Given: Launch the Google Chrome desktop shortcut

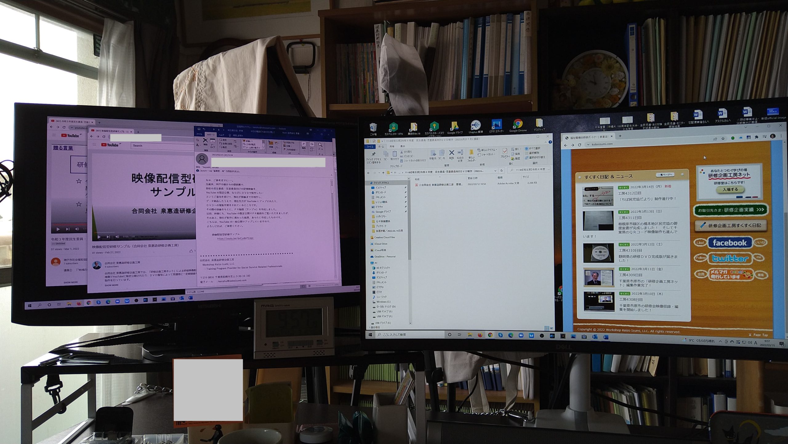Looking at the screenshot, I should click(518, 126).
